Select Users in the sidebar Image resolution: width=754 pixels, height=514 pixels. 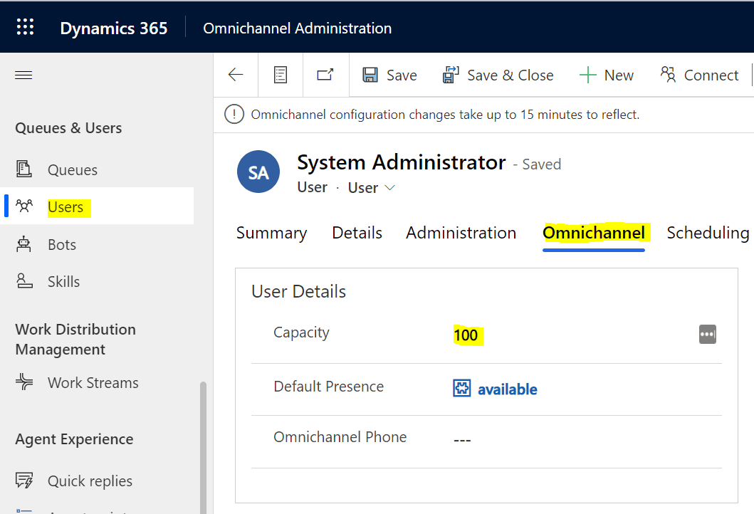[x=66, y=207]
